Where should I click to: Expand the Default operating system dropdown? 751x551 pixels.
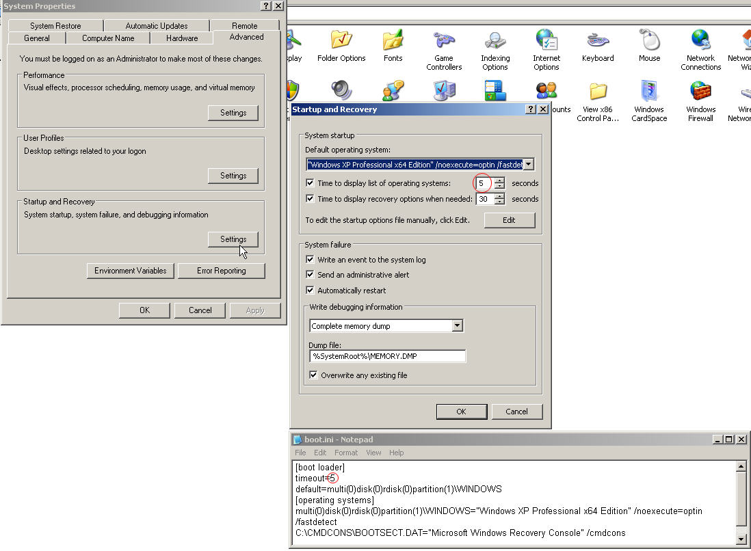[x=528, y=164]
